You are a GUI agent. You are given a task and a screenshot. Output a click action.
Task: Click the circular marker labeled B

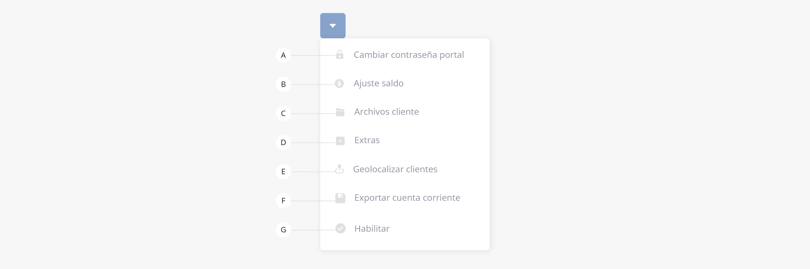283,84
